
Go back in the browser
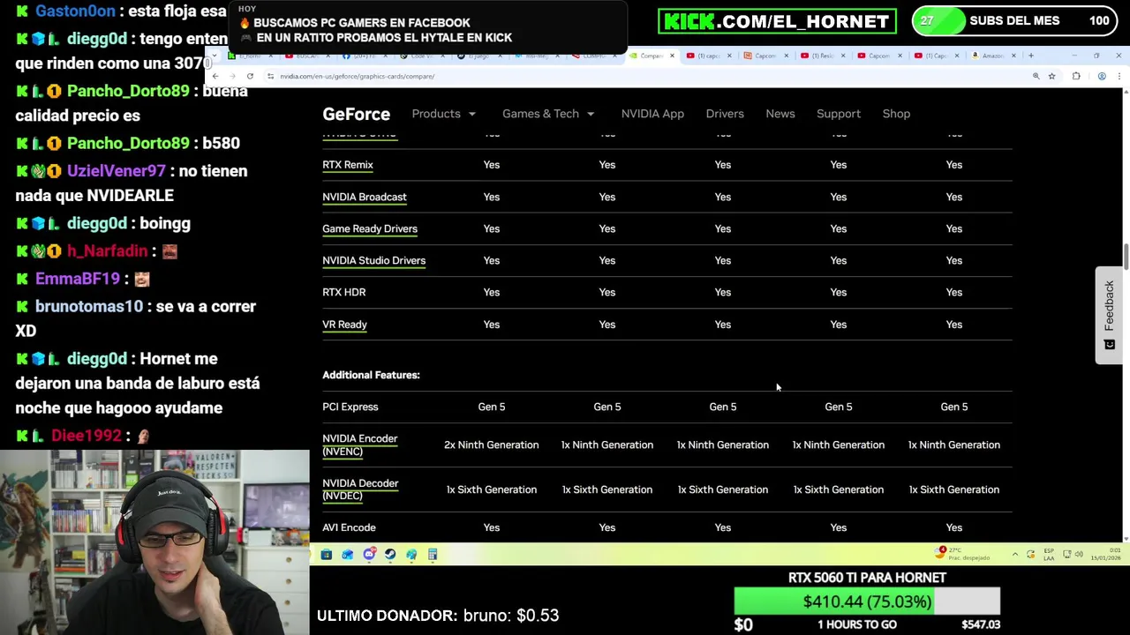pyautogui.click(x=215, y=76)
